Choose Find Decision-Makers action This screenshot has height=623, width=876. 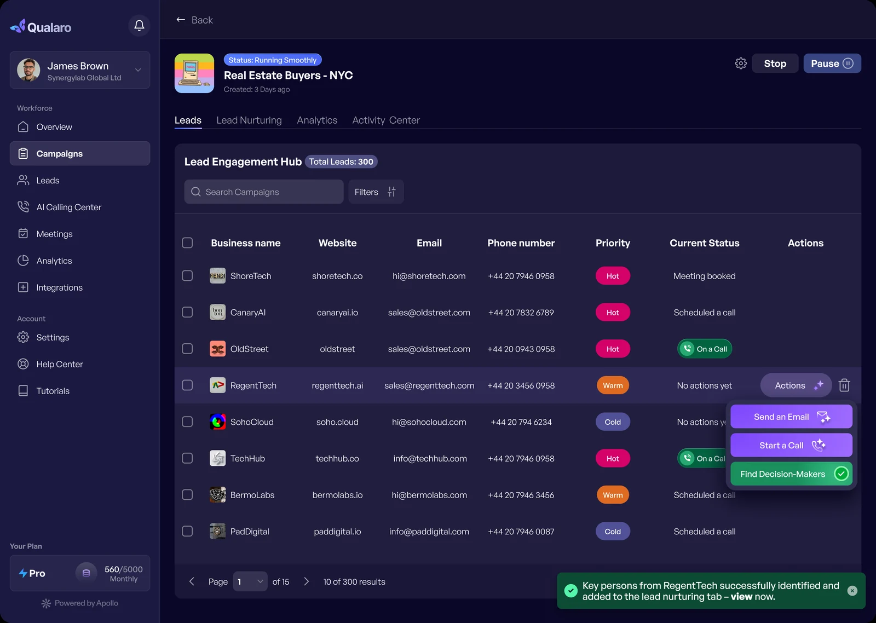pos(791,474)
